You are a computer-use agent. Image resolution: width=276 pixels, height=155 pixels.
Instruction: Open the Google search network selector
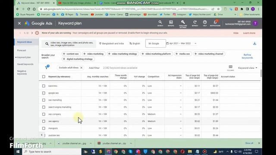(x=156, y=43)
